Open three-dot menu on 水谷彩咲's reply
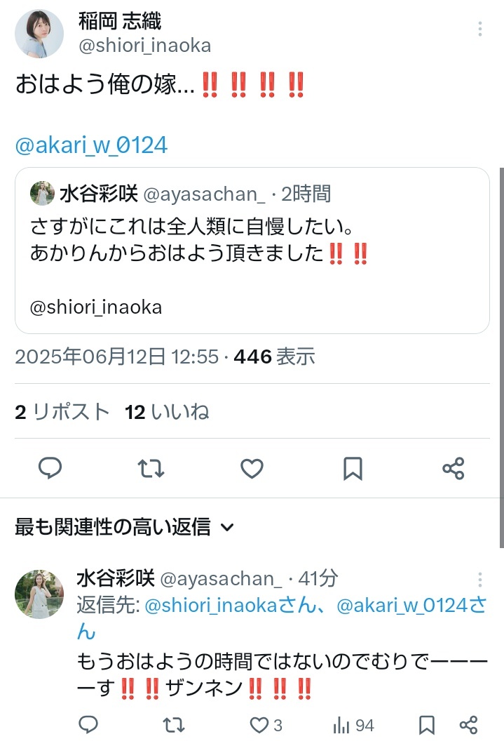Viewport: 504px width, 746px height. [x=479, y=580]
